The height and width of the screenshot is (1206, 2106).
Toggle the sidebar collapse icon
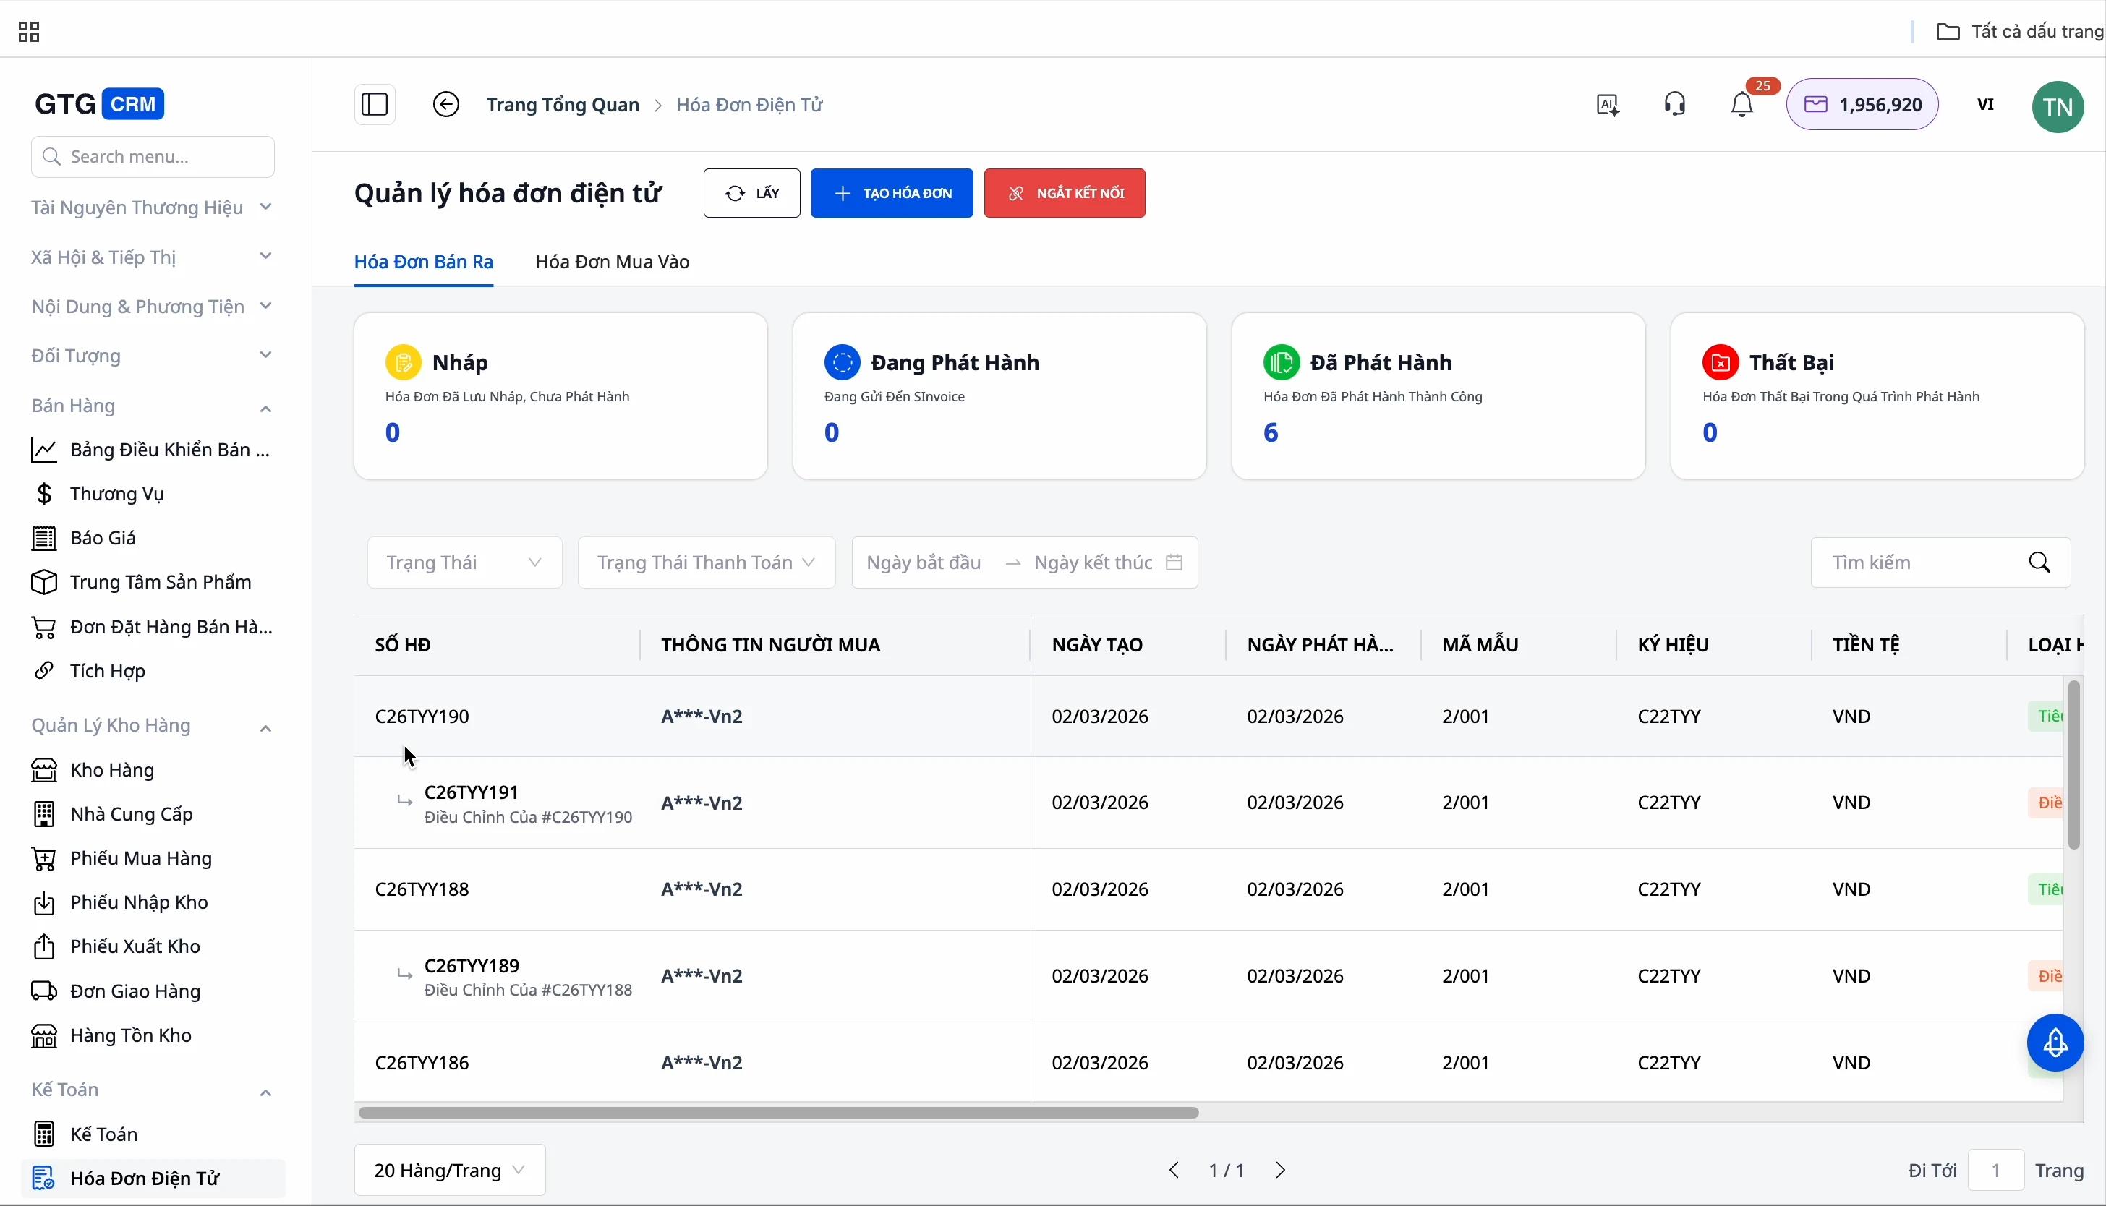tap(375, 104)
